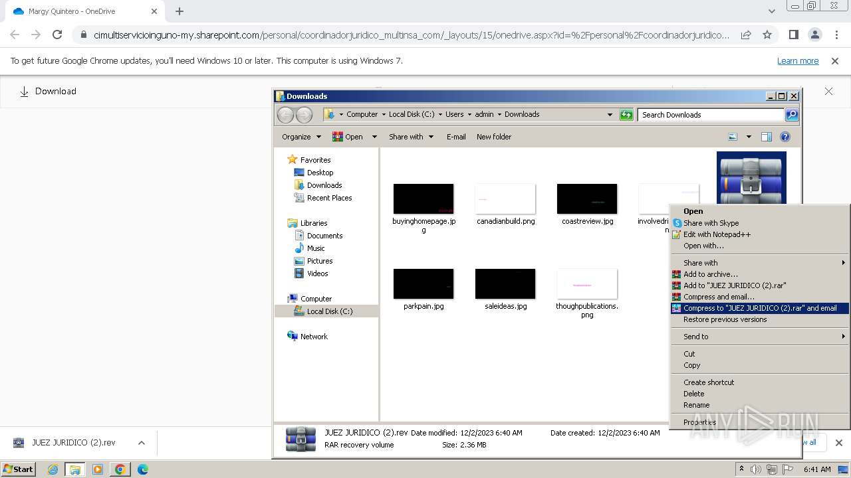
Task: Open options for JUEZ JURIDICO download item
Action: click(x=141, y=443)
